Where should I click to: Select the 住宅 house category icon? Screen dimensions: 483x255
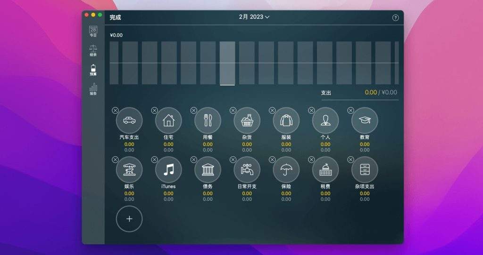pyautogui.click(x=168, y=120)
